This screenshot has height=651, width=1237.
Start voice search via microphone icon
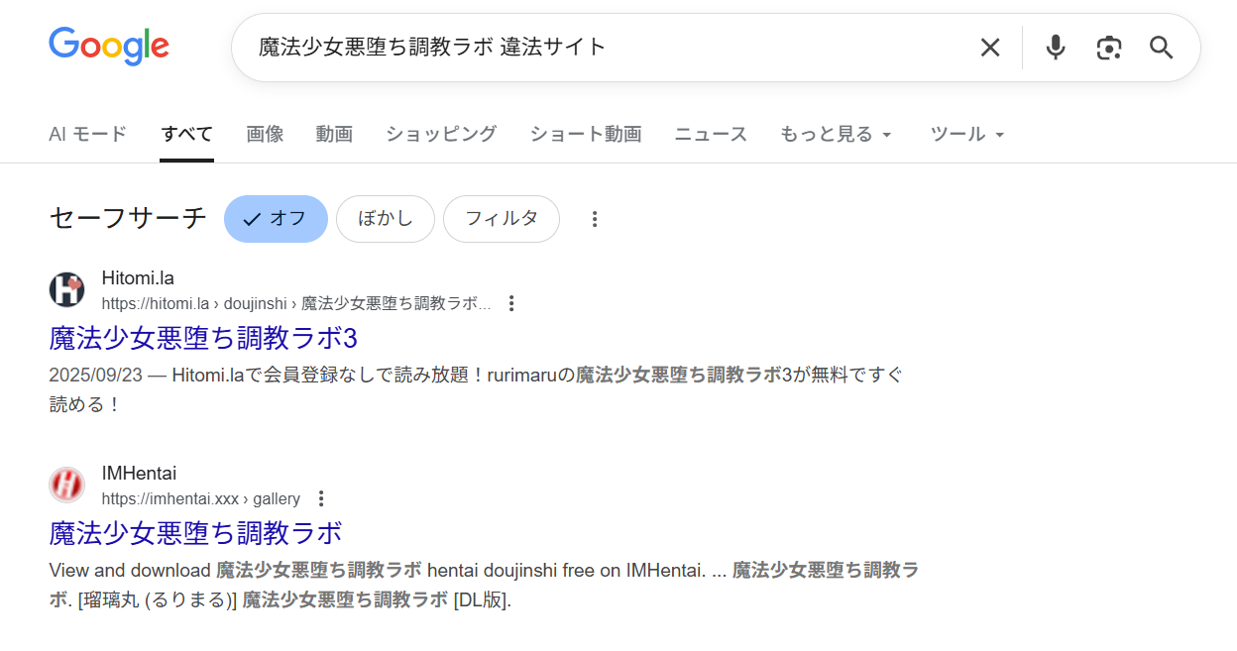[1055, 47]
